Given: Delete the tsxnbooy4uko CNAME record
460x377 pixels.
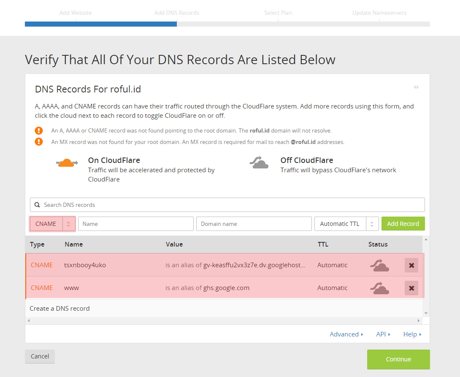Looking at the screenshot, I should (x=411, y=265).
